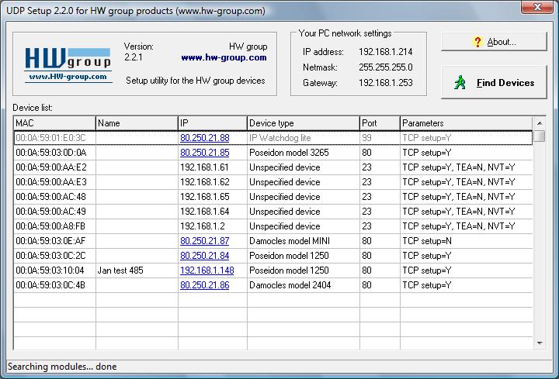The height and width of the screenshot is (379, 559).
Task: Open IP link 192.168.1.148
Action: coord(207,270)
